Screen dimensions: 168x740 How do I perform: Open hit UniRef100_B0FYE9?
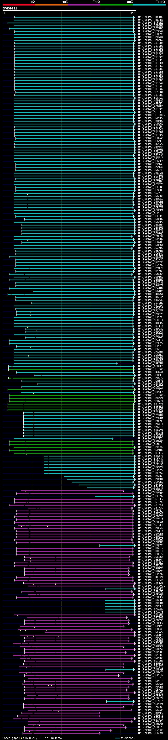click(x=151, y=23)
